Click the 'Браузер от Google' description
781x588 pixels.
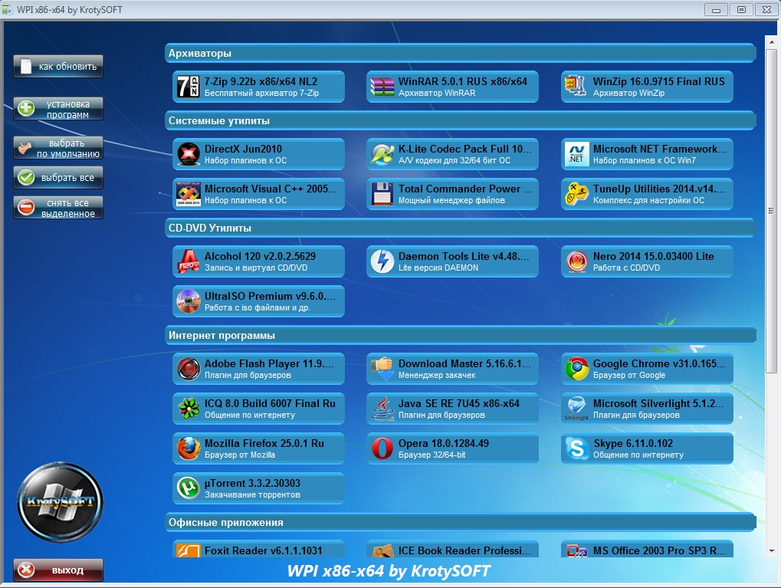[x=629, y=375]
